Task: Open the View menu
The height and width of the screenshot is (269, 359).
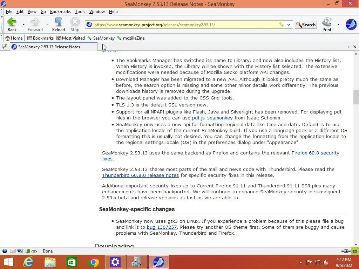Action: (x=32, y=12)
